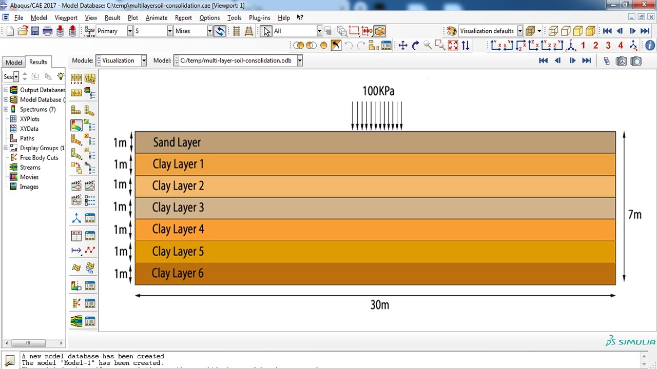Switch to the Model tab

click(x=14, y=63)
